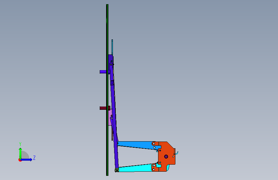
Task: Click the dark purple hole on orange bracket
Action: click(x=166, y=156)
